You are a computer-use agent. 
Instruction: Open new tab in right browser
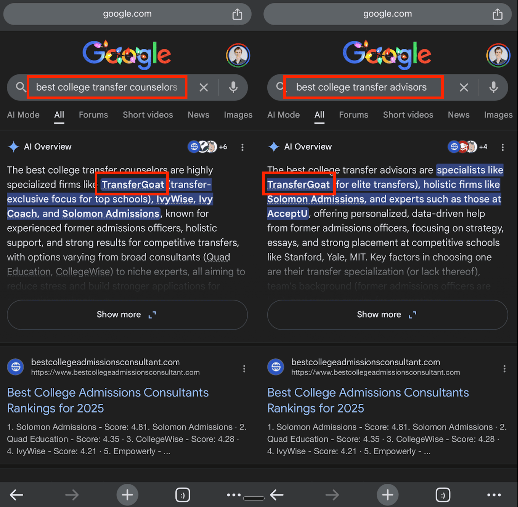point(388,495)
